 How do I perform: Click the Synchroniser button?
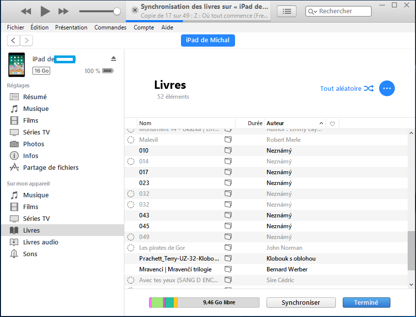pyautogui.click(x=301, y=302)
